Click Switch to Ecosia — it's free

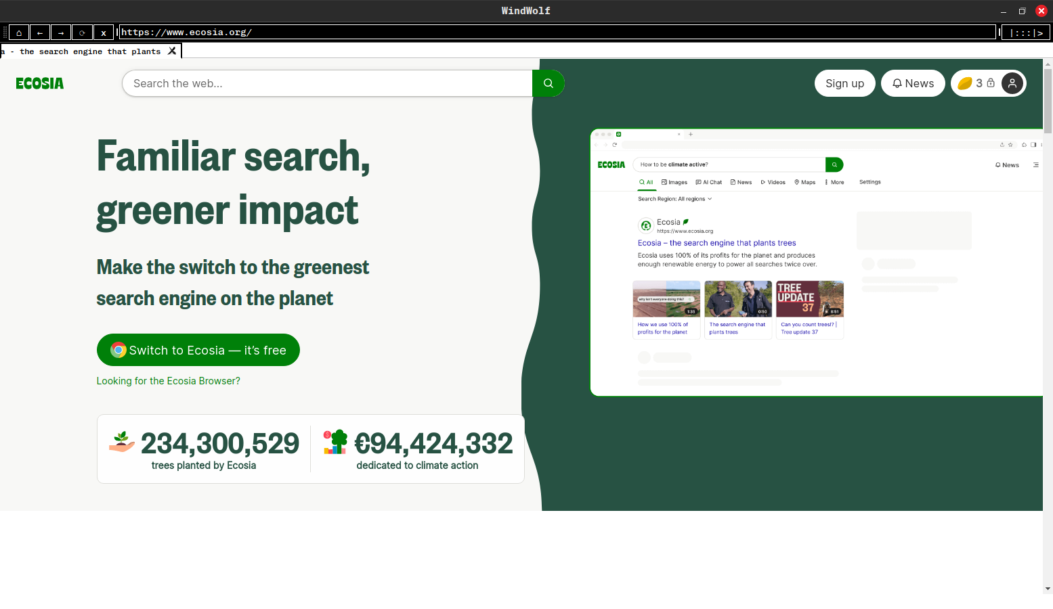tap(198, 350)
